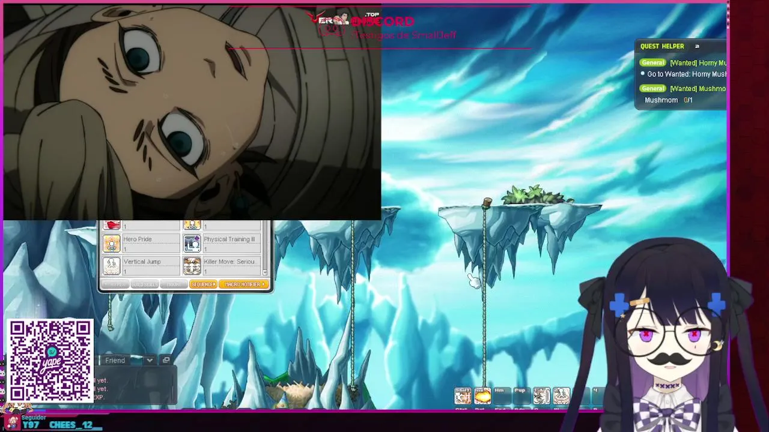Open the Macro Notifier button

(x=243, y=284)
